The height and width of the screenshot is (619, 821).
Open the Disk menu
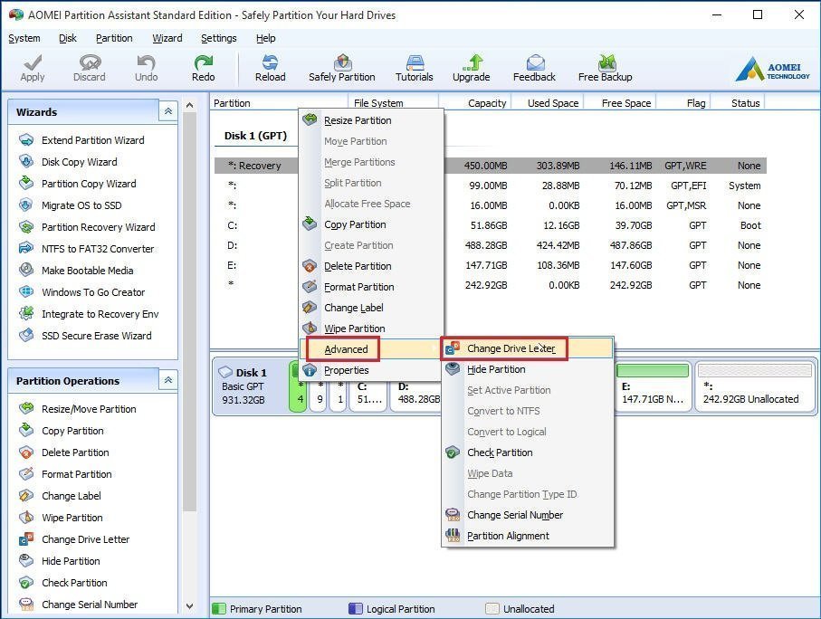tap(68, 38)
